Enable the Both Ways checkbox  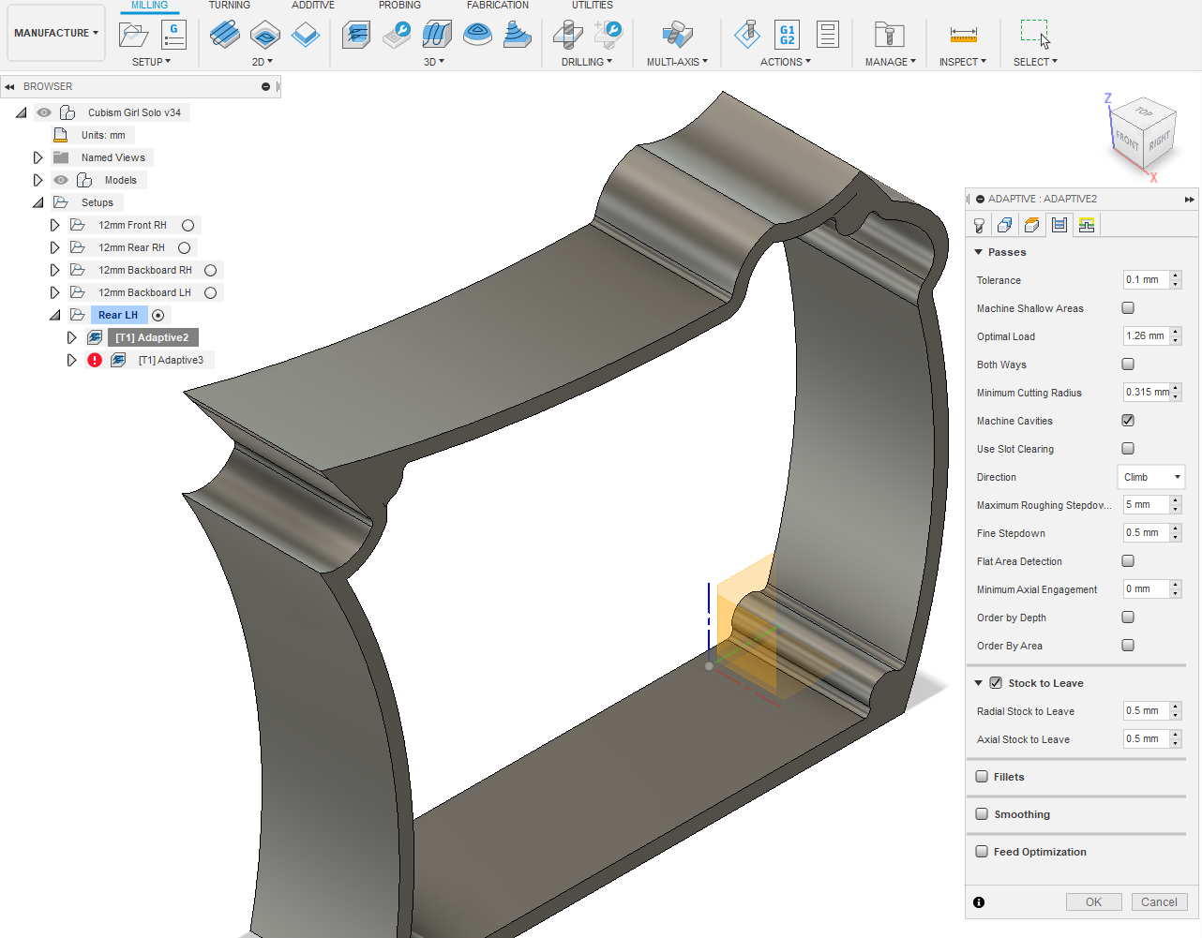pos(1128,364)
